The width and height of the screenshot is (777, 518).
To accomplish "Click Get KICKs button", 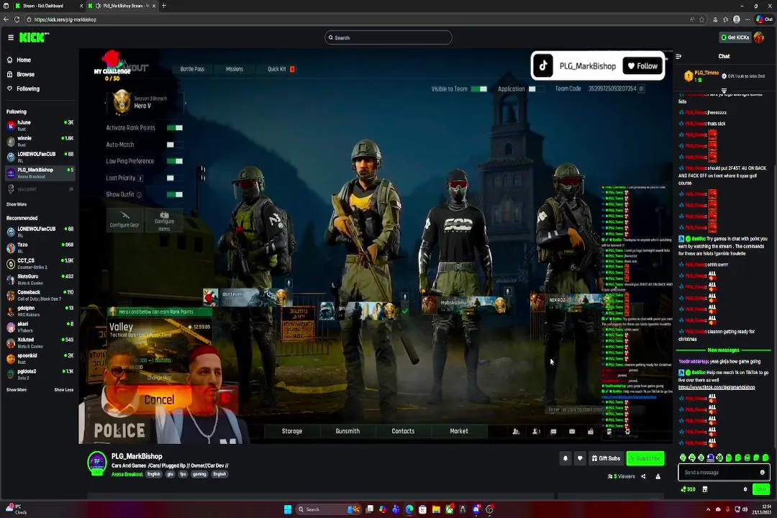I will [735, 37].
